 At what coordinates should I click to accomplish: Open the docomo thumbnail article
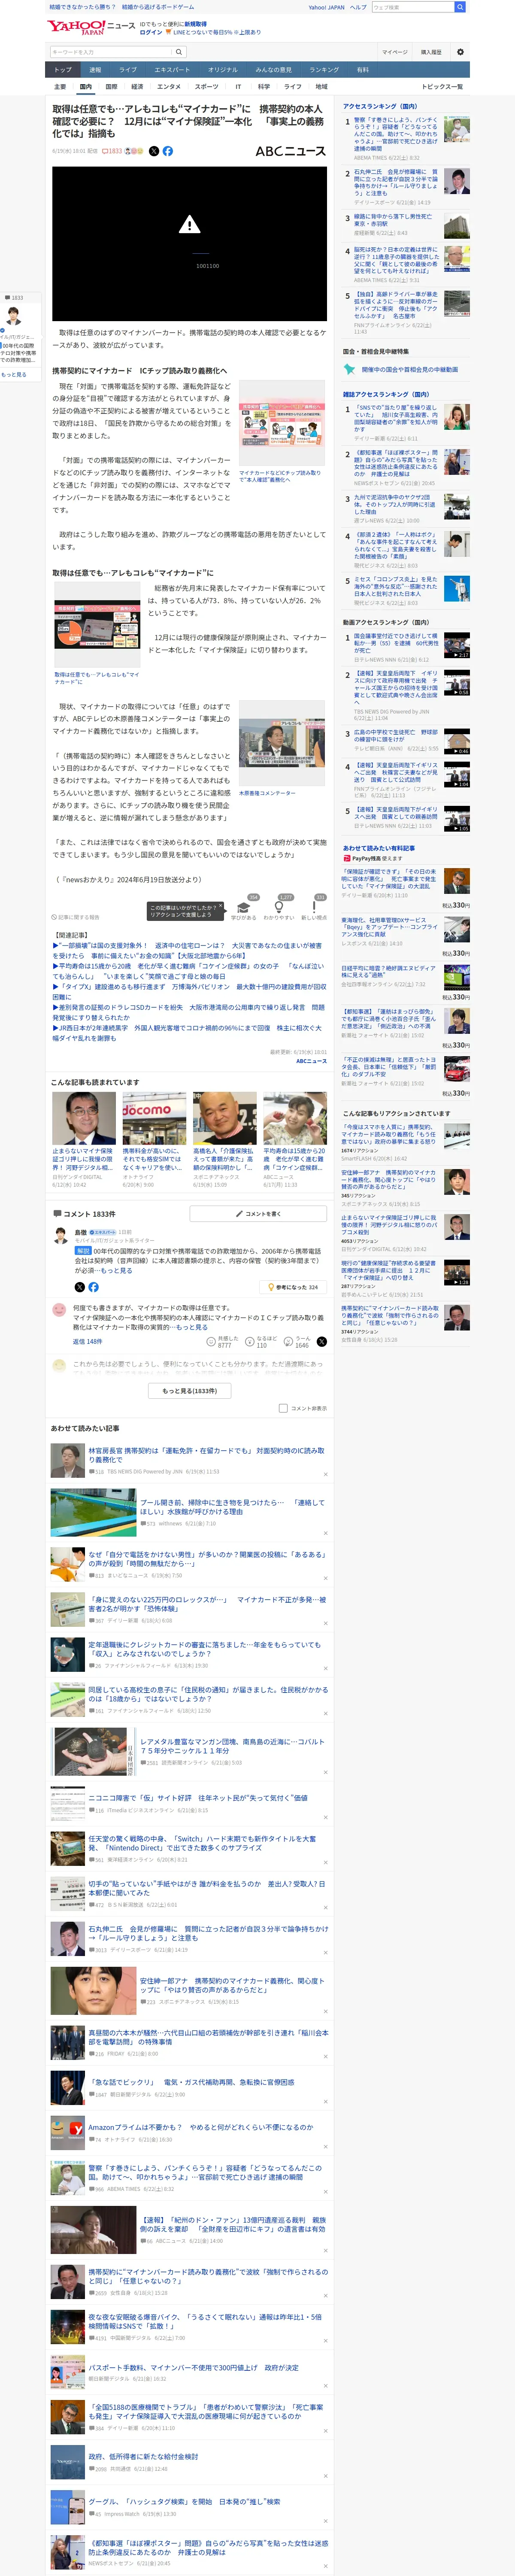coord(154,1117)
